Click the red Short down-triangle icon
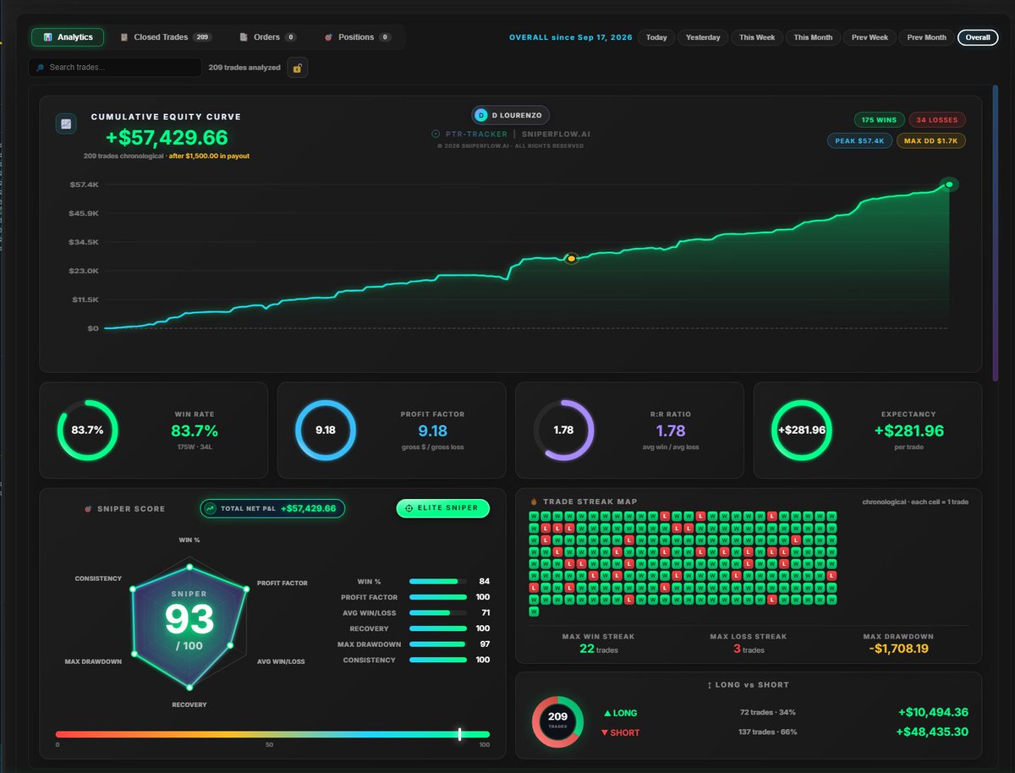Viewport: 1015px width, 773px height. 604,732
